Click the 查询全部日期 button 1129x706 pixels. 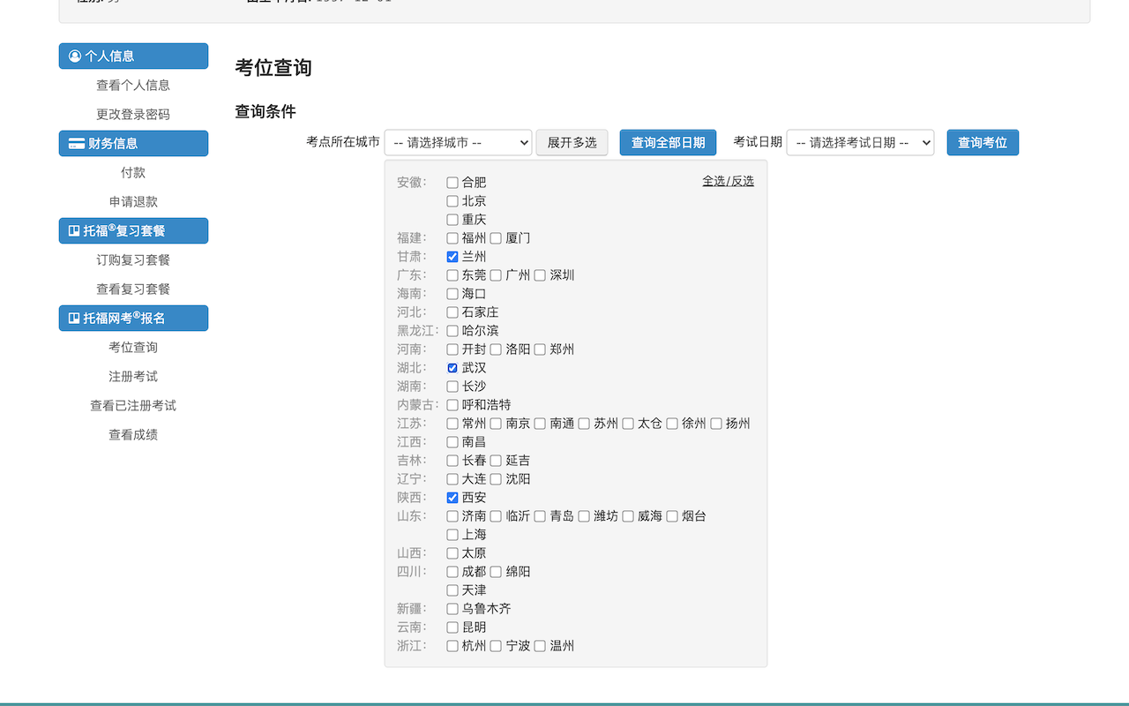[668, 142]
